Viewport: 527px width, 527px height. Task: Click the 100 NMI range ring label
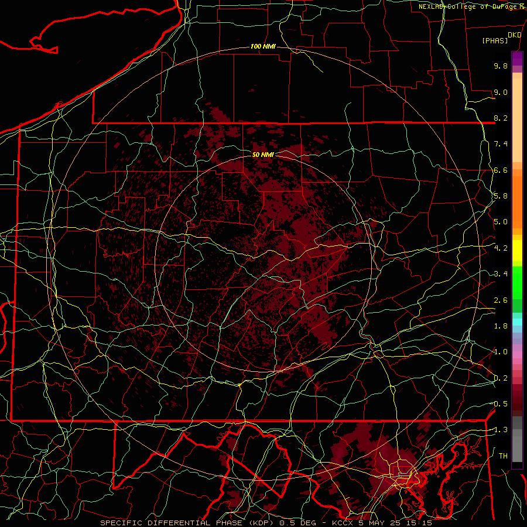[263, 46]
